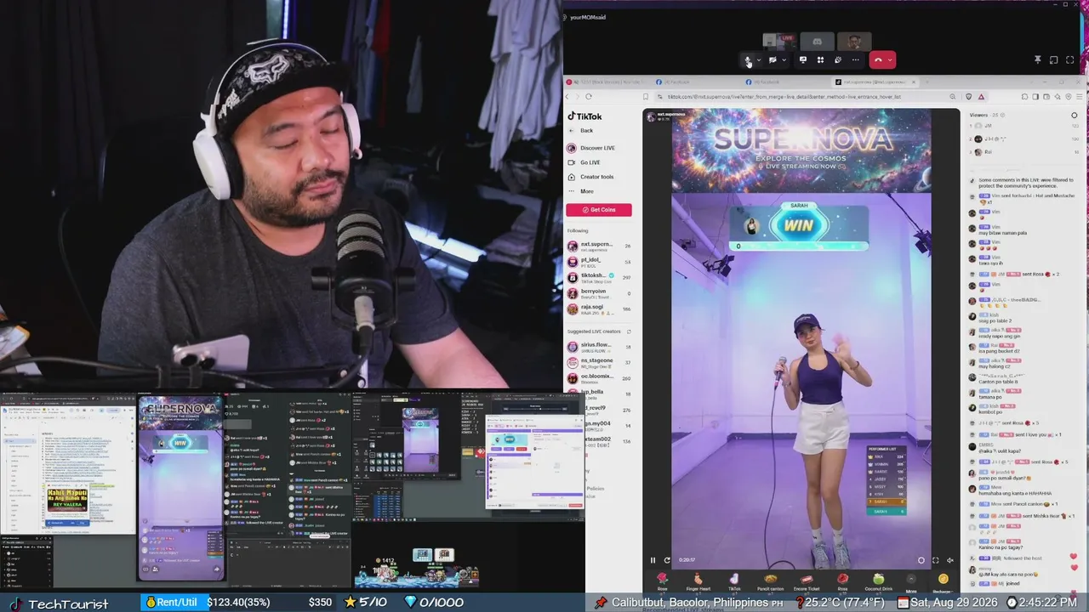The width and height of the screenshot is (1089, 612).
Task: Toggle camera in the call toolbar
Action: (x=773, y=60)
